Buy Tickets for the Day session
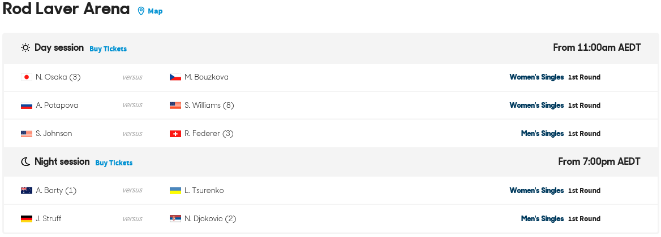This screenshot has width=661, height=237. pyautogui.click(x=108, y=49)
